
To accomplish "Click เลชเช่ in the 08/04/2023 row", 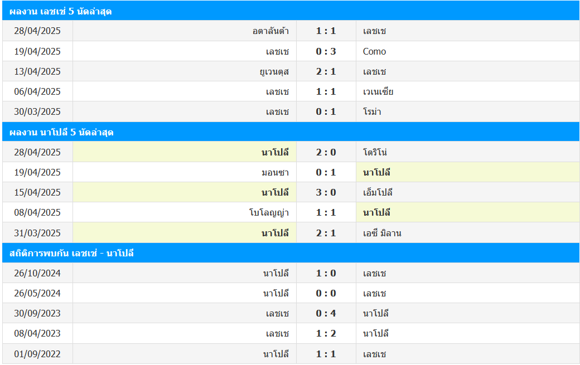I will pyautogui.click(x=277, y=334).
